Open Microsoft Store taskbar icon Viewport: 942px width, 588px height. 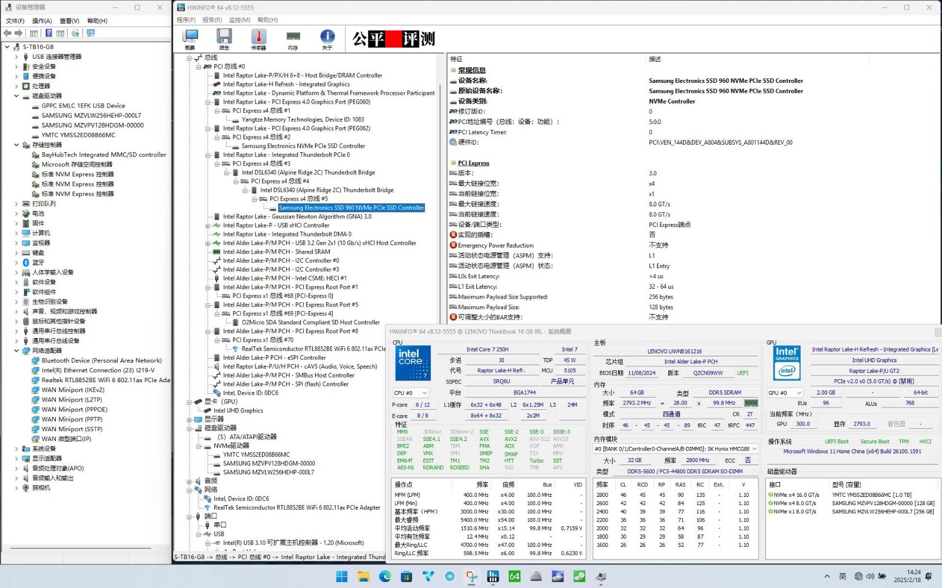click(406, 577)
